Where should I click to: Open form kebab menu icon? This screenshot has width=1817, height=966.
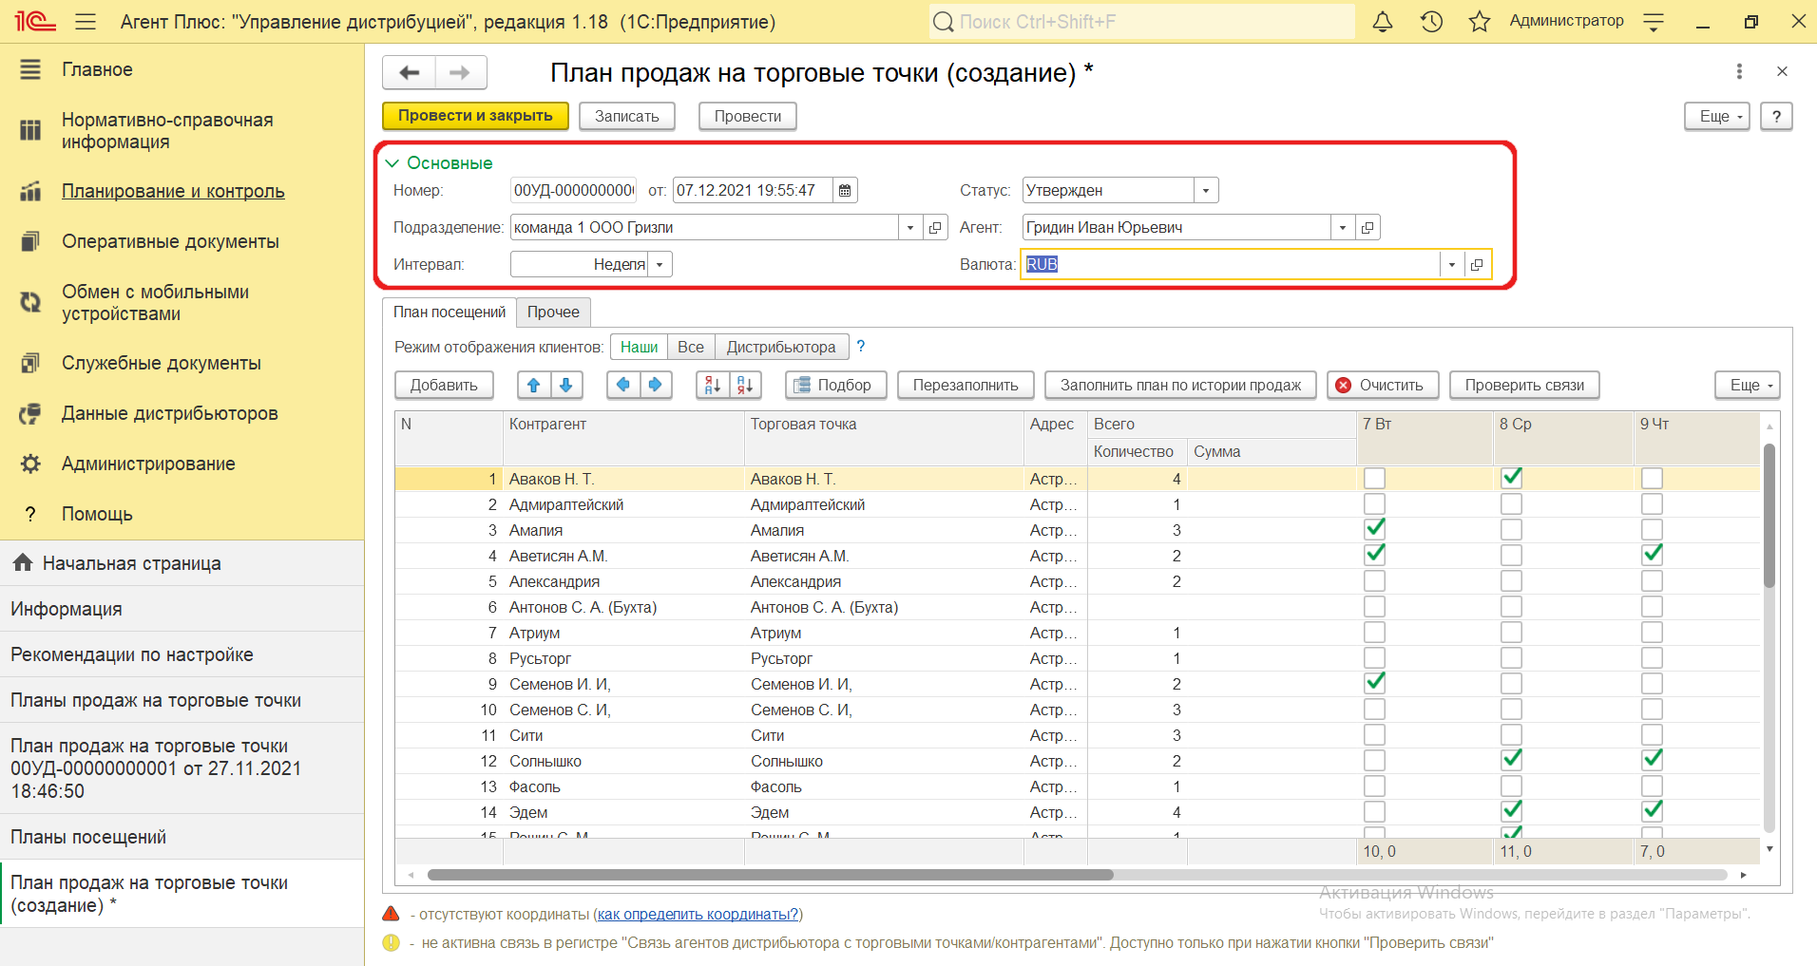pyautogui.click(x=1739, y=71)
